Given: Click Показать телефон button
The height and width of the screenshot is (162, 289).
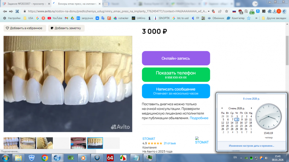Looking at the screenshot, I should click(176, 74).
